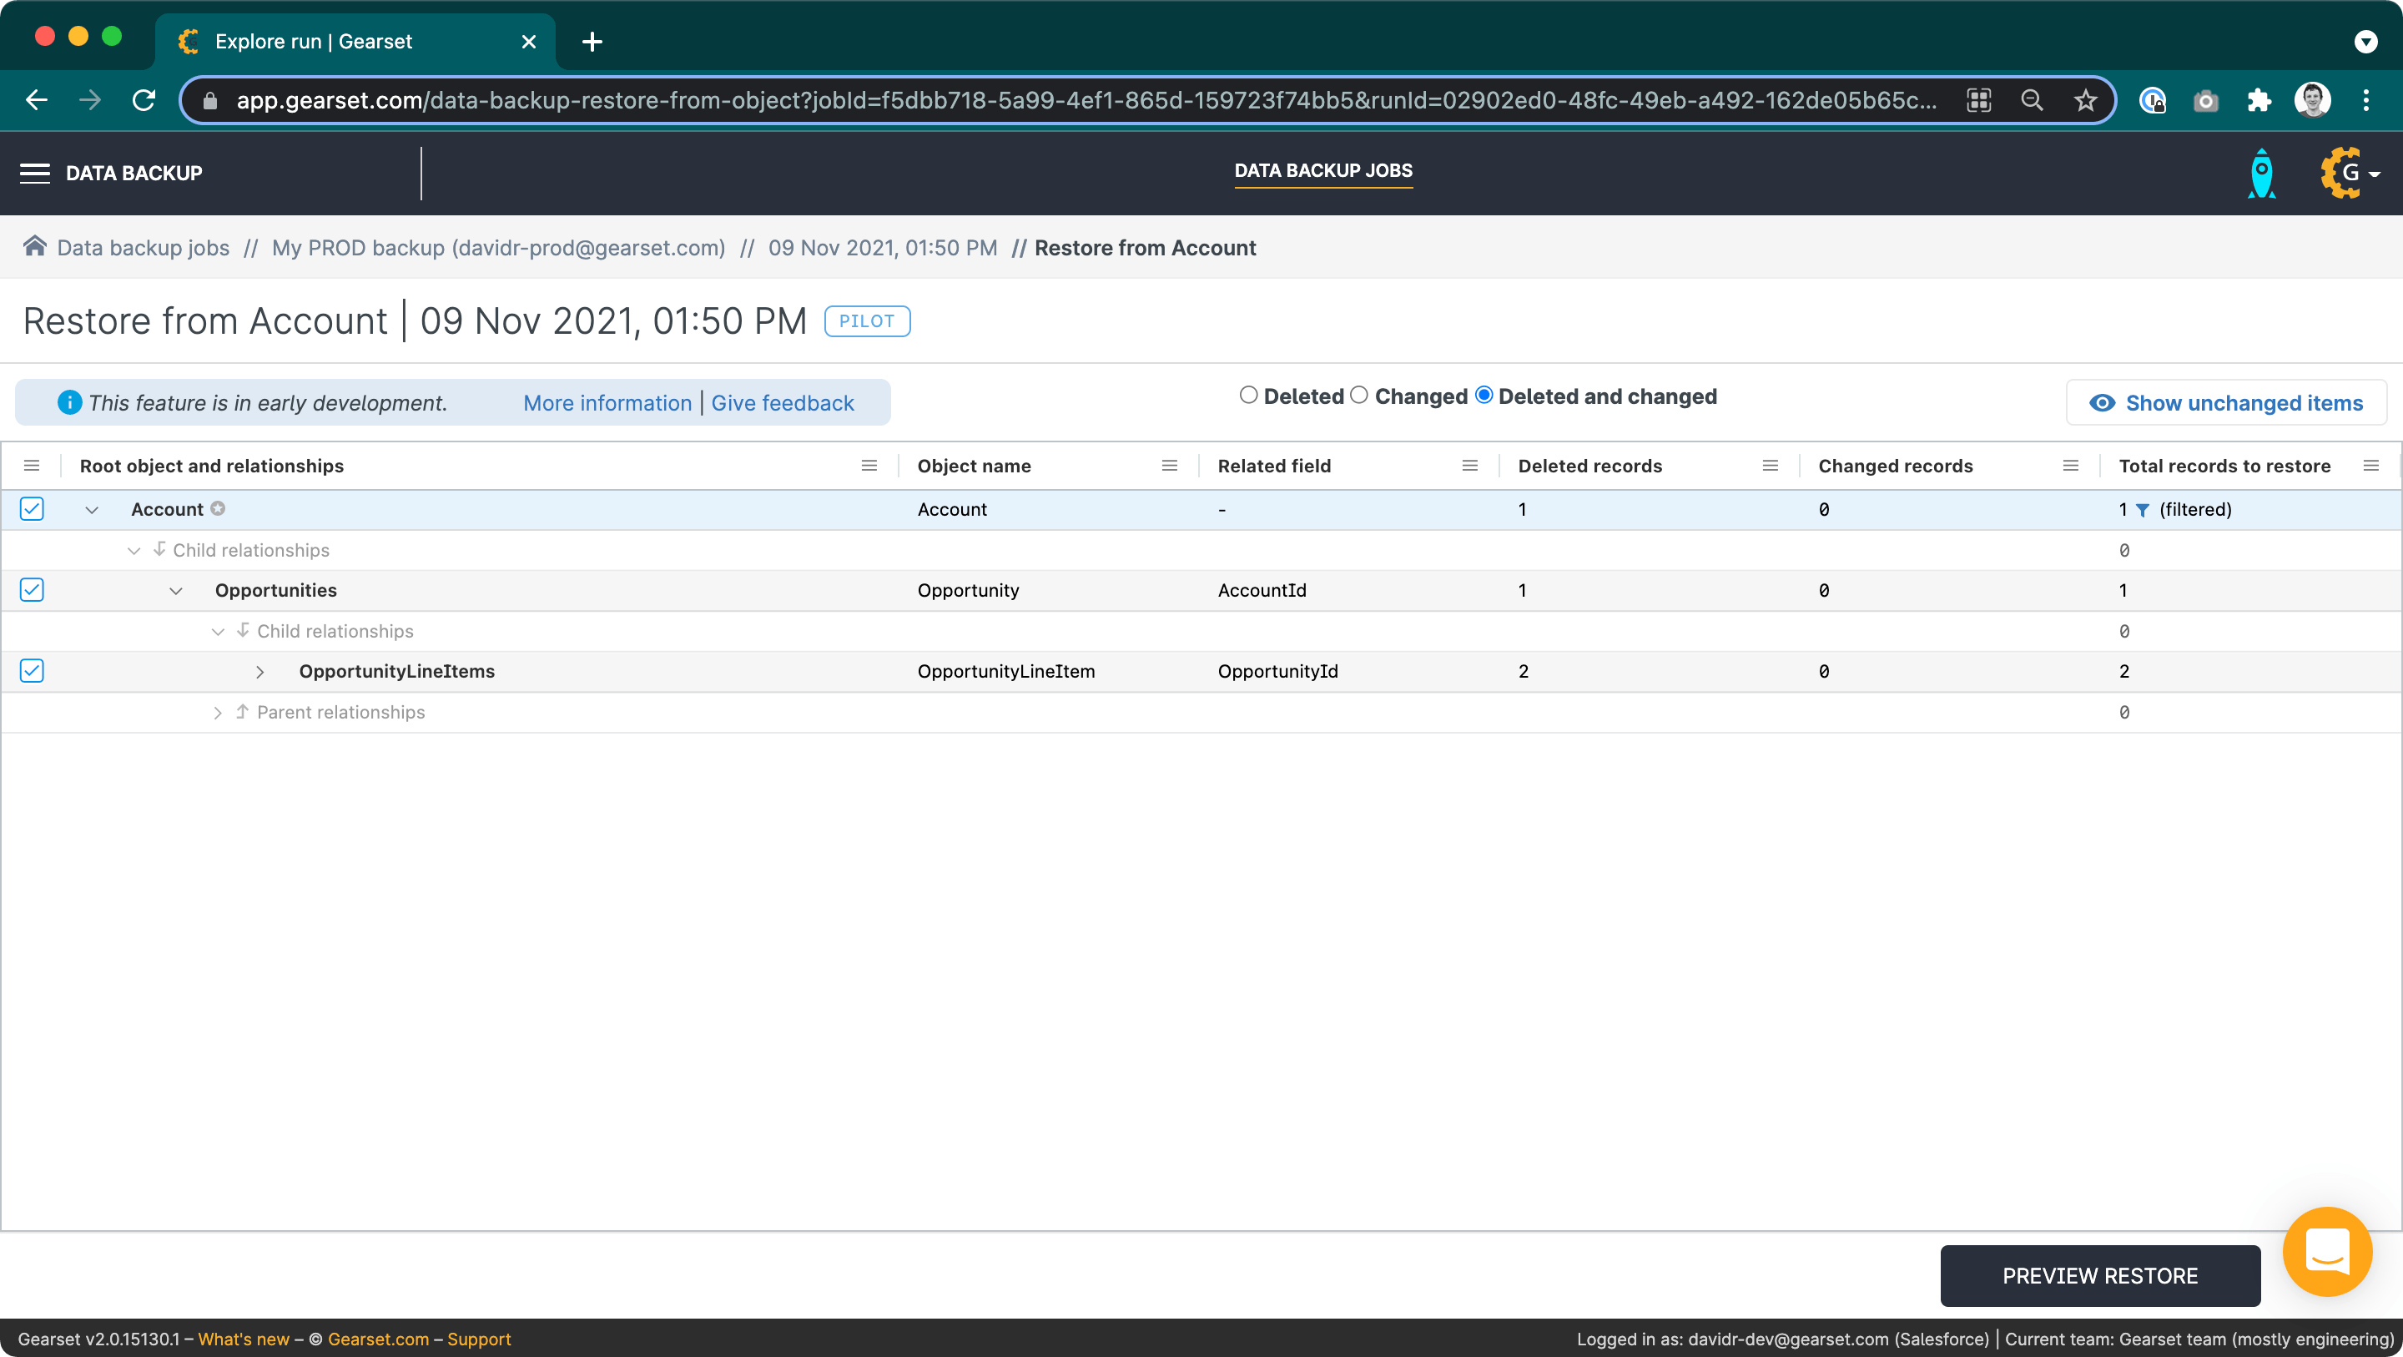Click the rocket icon in header
Screen dimensions: 2403x1357
click(x=2261, y=174)
